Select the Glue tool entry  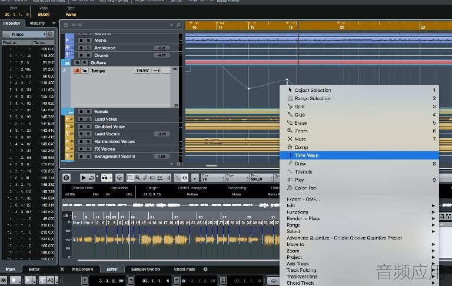tap(359, 114)
